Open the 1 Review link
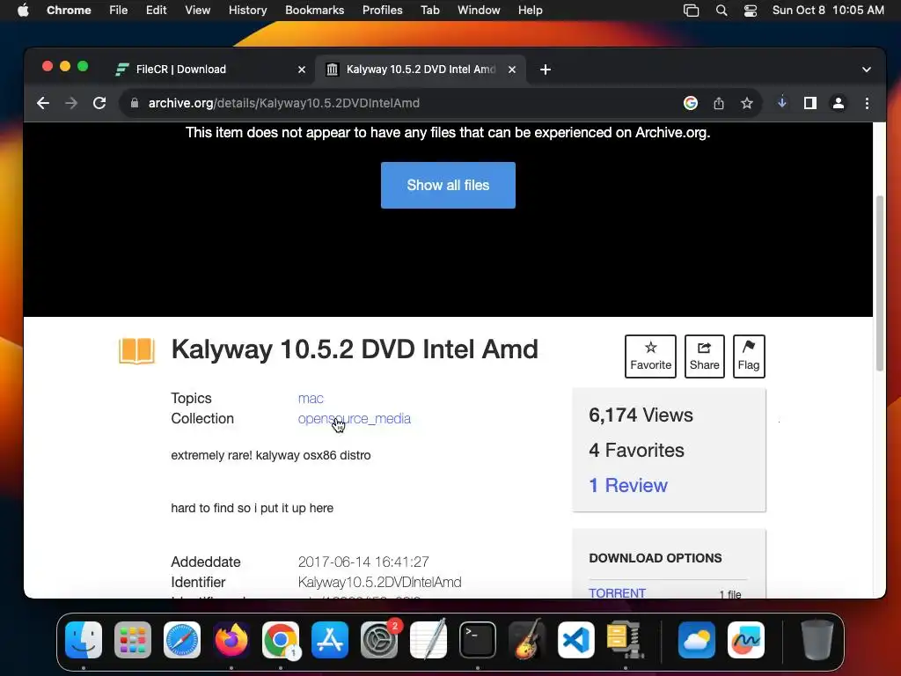 628,485
